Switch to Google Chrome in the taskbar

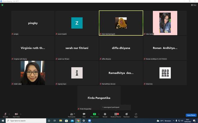(78, 121)
